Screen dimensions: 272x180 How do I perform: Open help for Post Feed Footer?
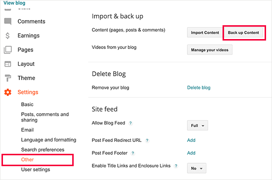click(x=133, y=153)
